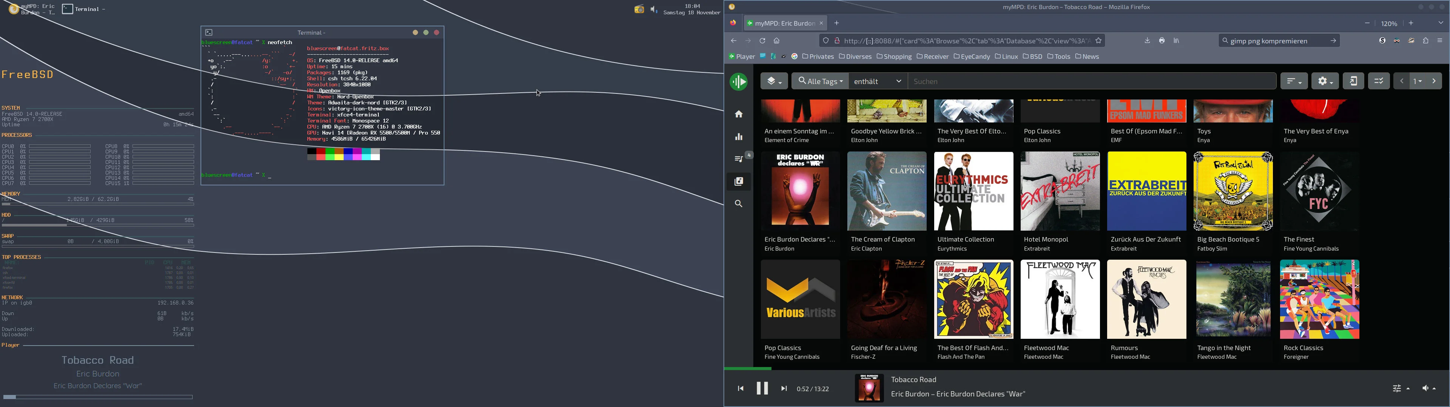The height and width of the screenshot is (407, 1450).
Task: Zoom in with plus in tab bar
Action: pyautogui.click(x=1411, y=24)
